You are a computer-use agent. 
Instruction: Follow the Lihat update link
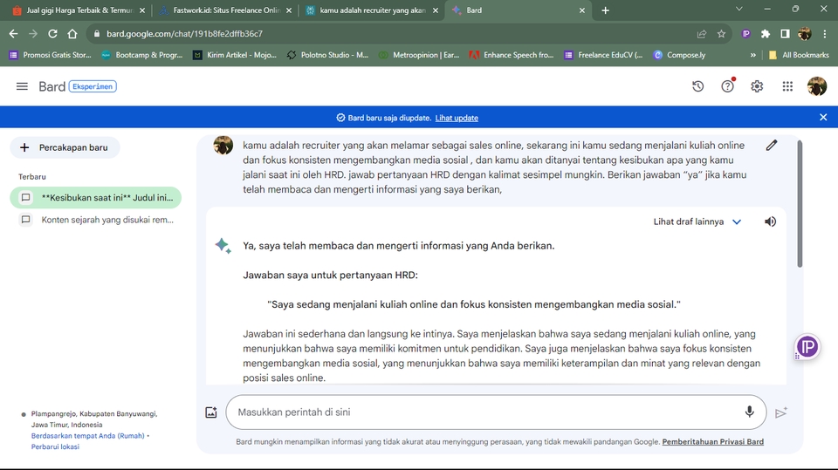[x=457, y=118]
